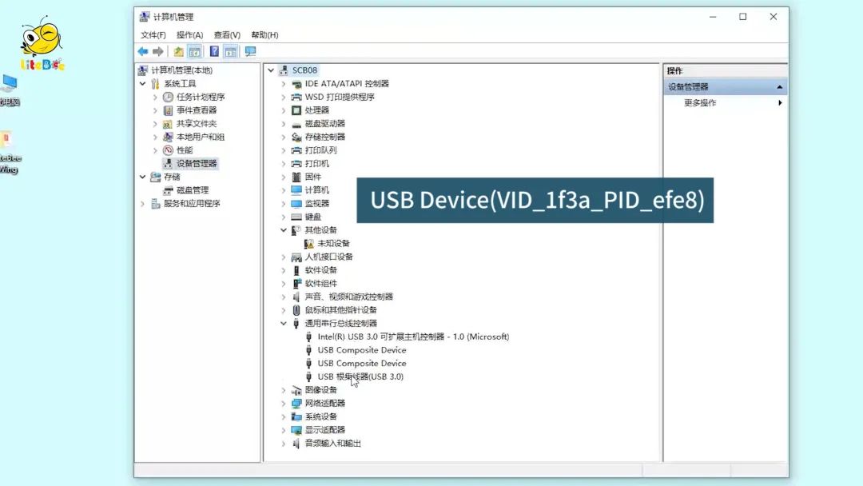Click the 磁盘管理 disk icon in the tree
The image size is (863, 486).
pos(169,190)
